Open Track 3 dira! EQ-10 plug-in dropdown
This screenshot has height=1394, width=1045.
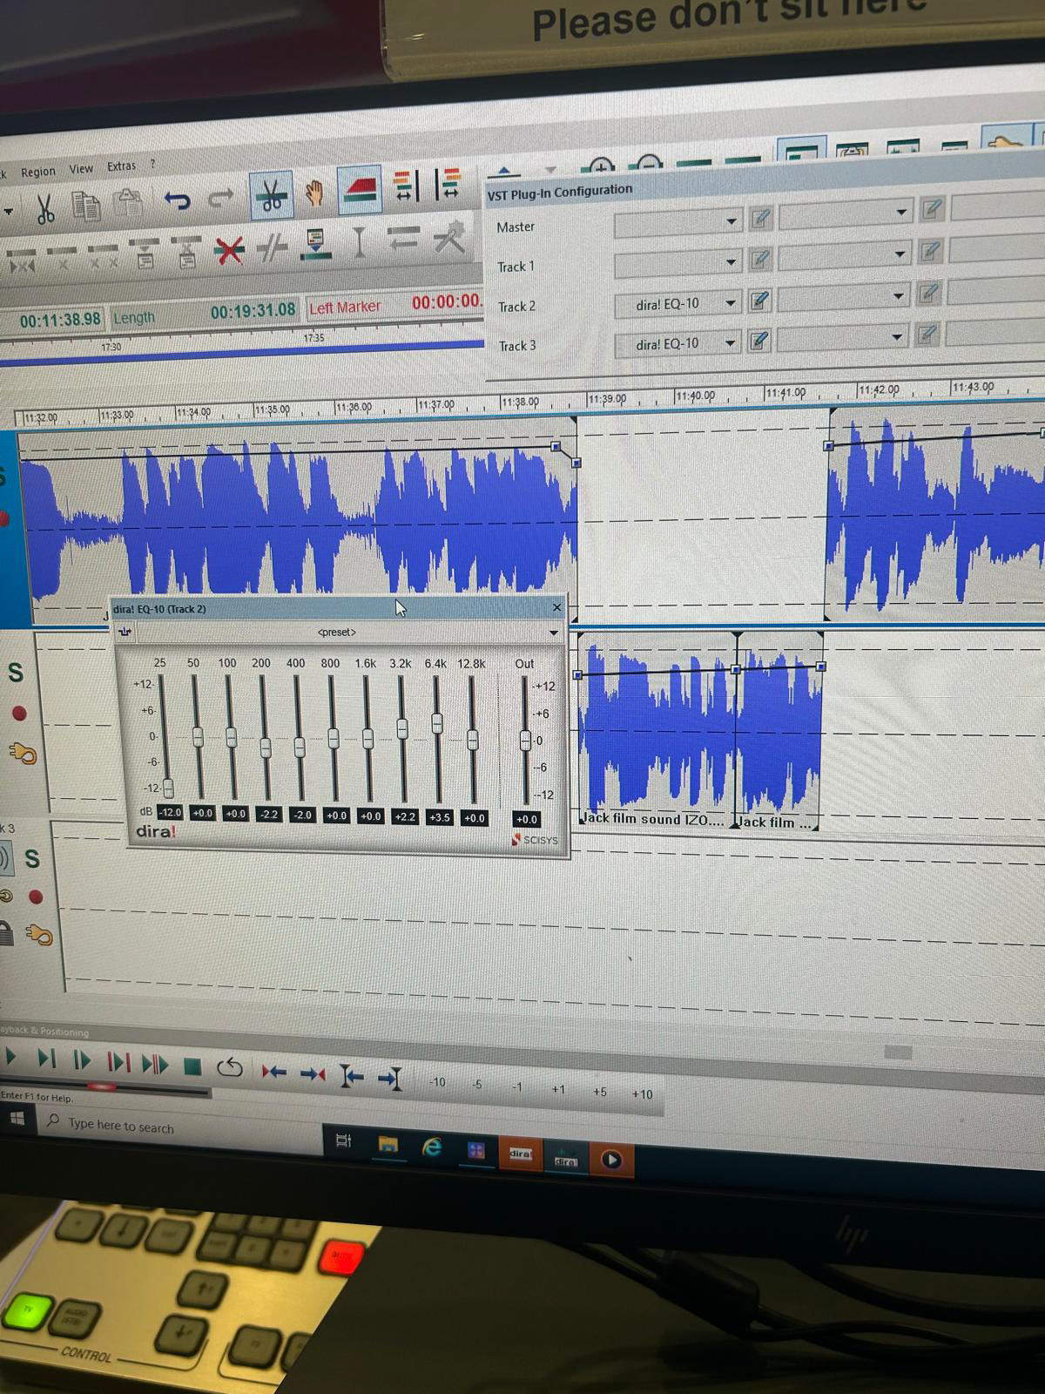pos(731,343)
